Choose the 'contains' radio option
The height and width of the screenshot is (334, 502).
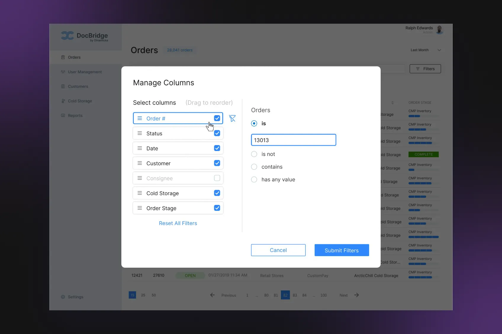254,167
